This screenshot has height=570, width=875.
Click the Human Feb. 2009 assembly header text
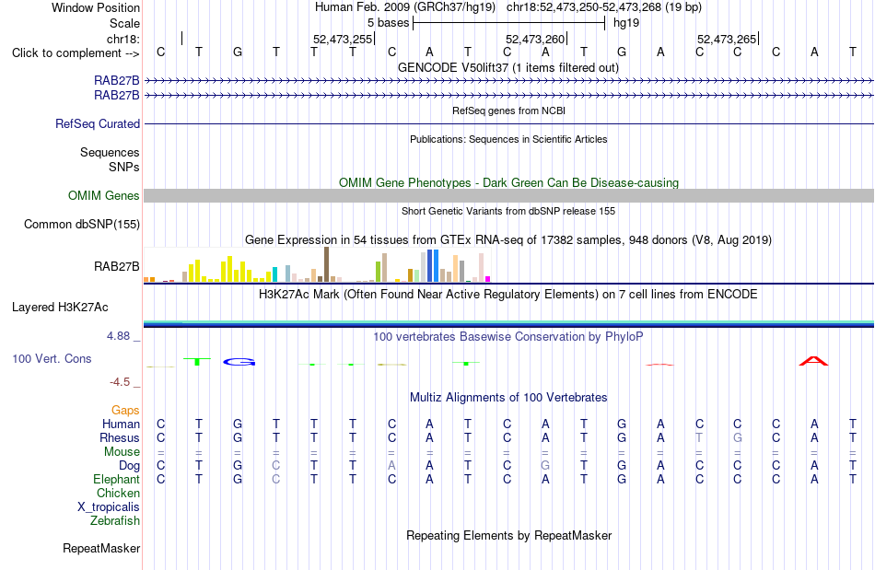click(405, 7)
